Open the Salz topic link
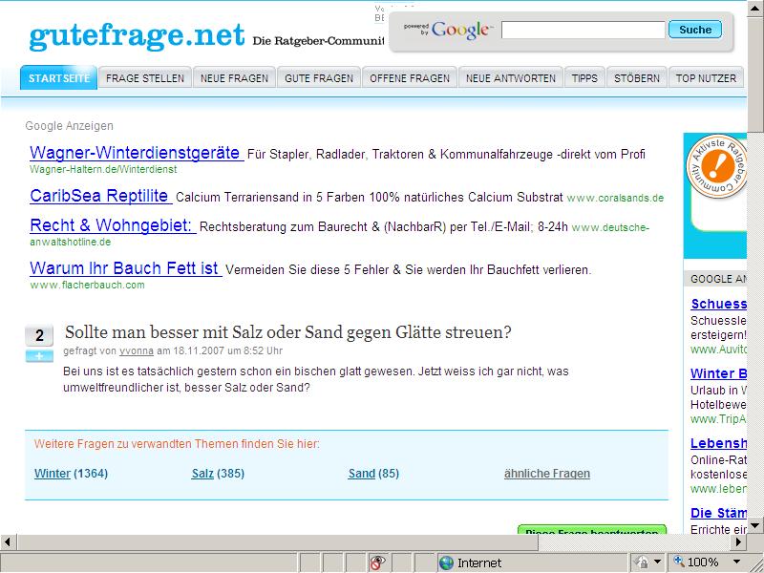The image size is (764, 573). [x=202, y=473]
